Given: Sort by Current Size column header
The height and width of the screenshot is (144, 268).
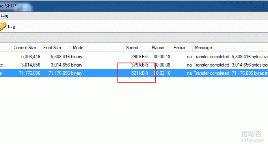Looking at the screenshot, I should (x=25, y=48).
